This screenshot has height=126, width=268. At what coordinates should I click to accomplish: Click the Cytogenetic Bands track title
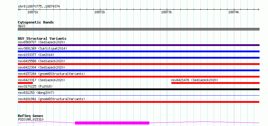(x=36, y=22)
